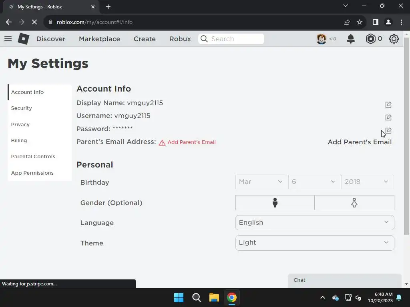Select the female gender option

click(x=354, y=203)
